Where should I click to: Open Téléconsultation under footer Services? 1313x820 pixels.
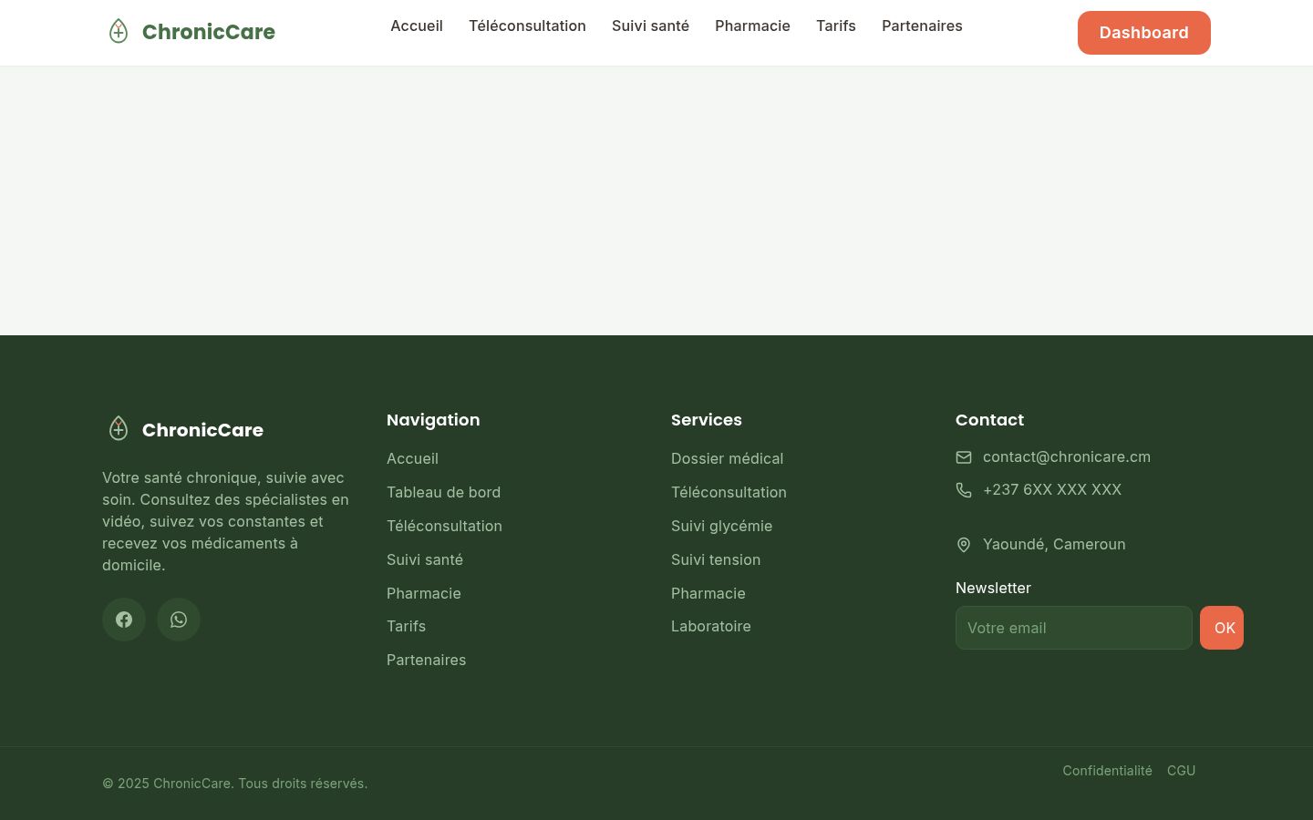click(x=729, y=493)
